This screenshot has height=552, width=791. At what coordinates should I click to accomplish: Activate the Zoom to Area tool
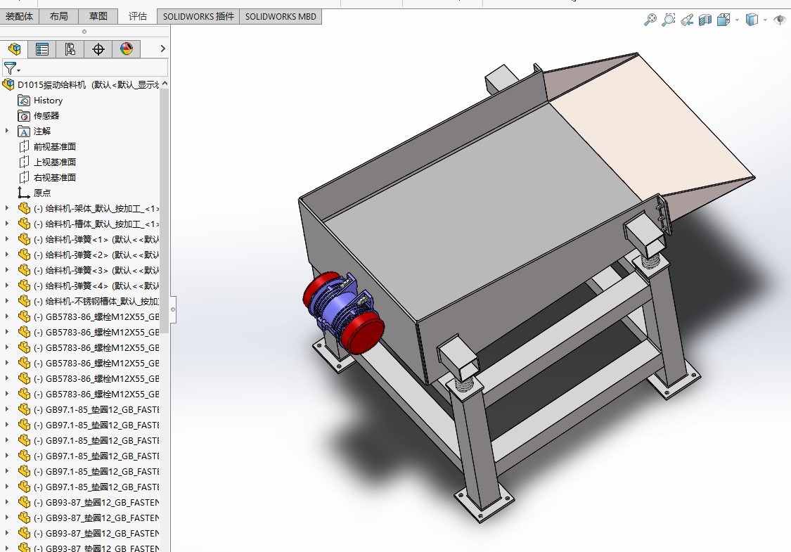[x=669, y=20]
